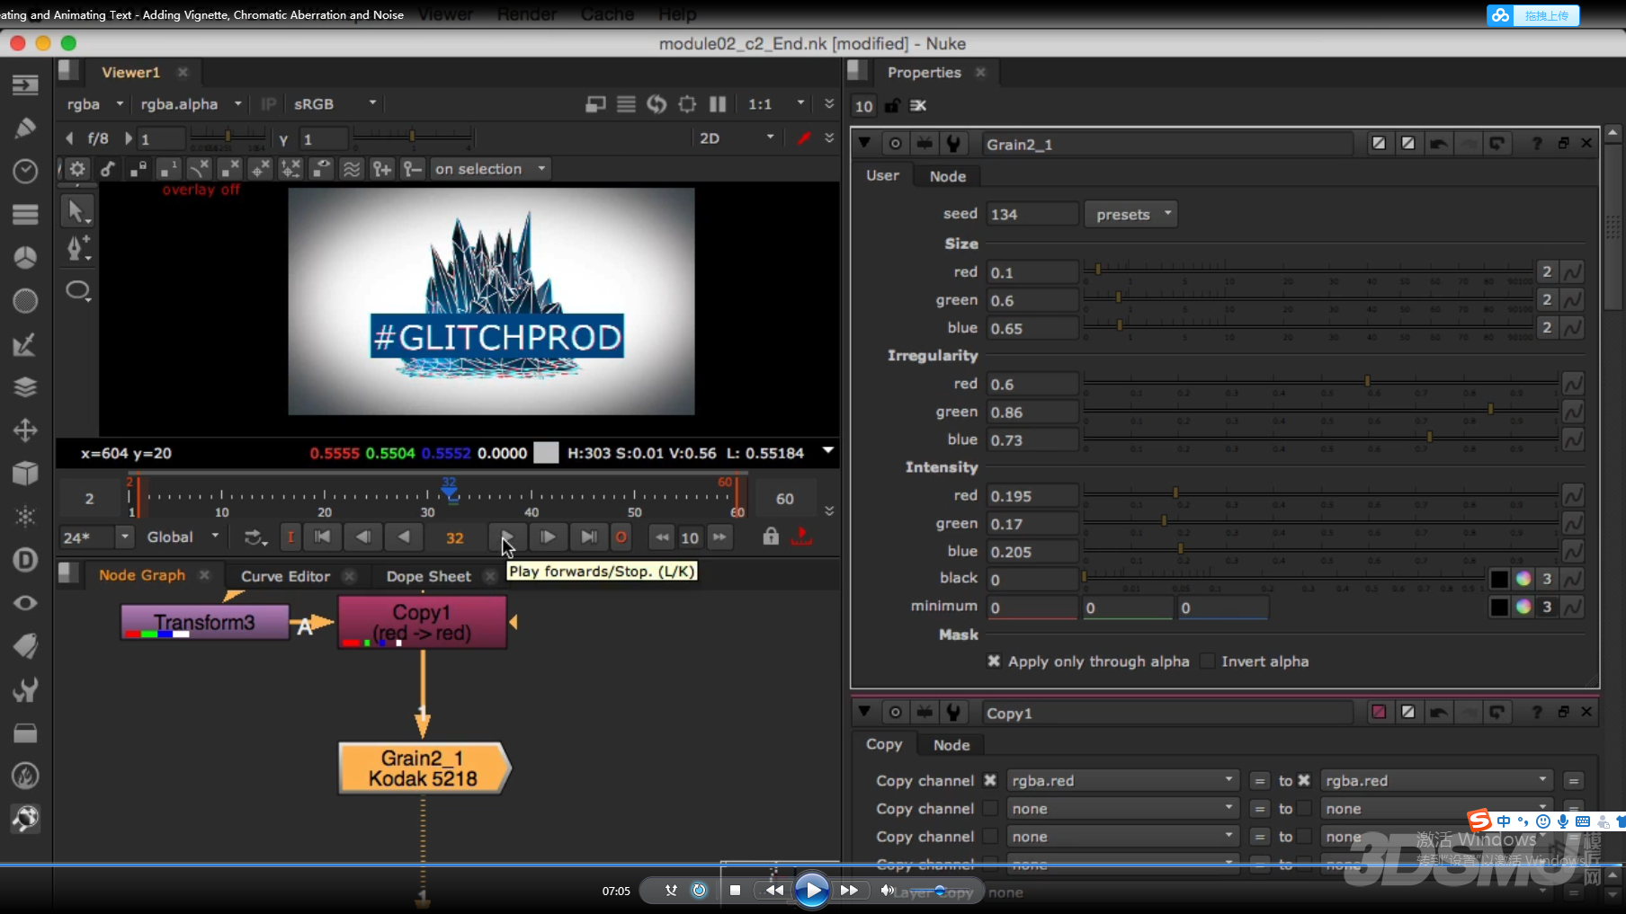Select the Transform3 node in graph
The width and height of the screenshot is (1626, 914).
tap(204, 622)
